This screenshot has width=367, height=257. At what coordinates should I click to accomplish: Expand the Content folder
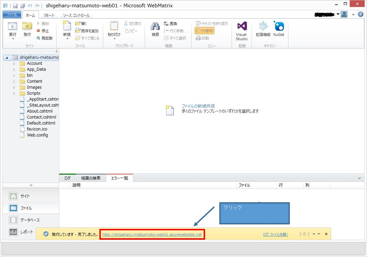pyautogui.click(x=14, y=82)
